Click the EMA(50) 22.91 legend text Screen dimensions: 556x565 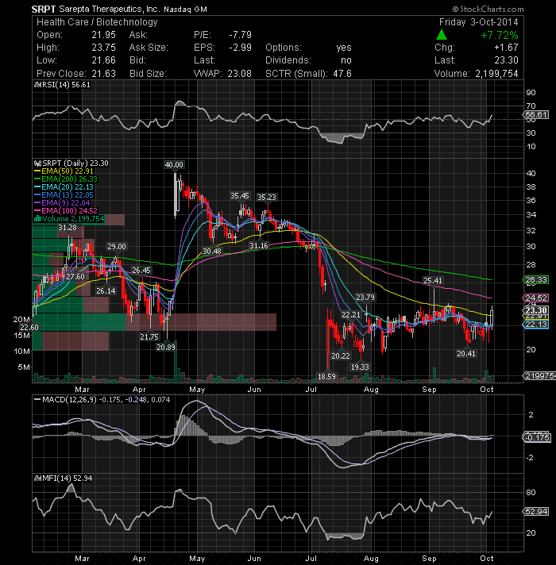pyautogui.click(x=67, y=171)
